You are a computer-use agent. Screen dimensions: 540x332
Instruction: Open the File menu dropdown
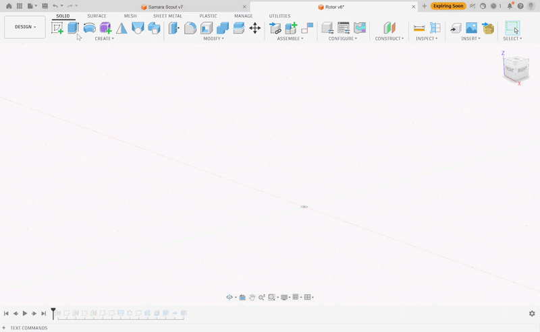(32, 6)
